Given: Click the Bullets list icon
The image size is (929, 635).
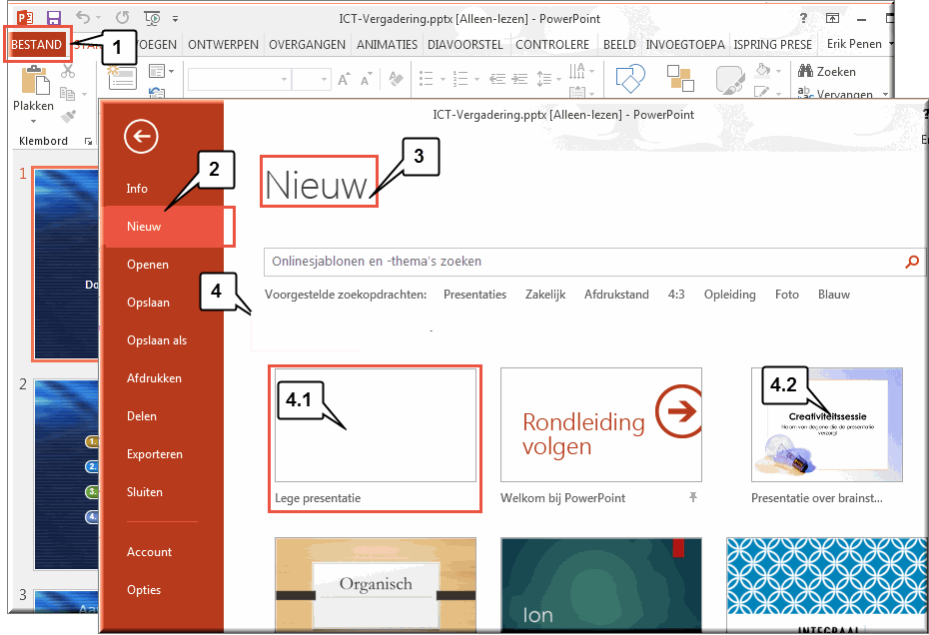Looking at the screenshot, I should click(x=426, y=79).
